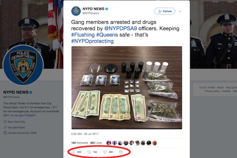Show the list of 163 Retweets
This screenshot has width=237, height=158.
[80, 143]
